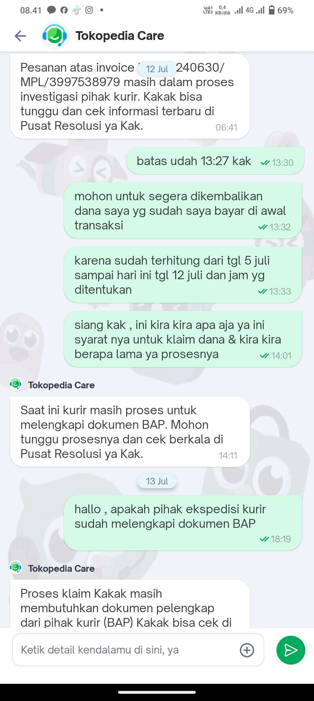This screenshot has width=314, height=701.
Task: Select the 'Saat ini kurir masih proses' message
Action: point(130,432)
